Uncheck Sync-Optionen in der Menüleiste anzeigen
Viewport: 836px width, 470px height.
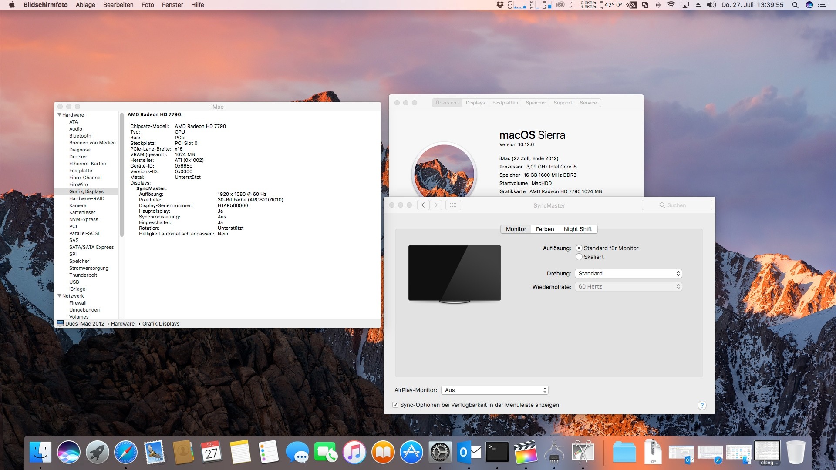click(395, 405)
